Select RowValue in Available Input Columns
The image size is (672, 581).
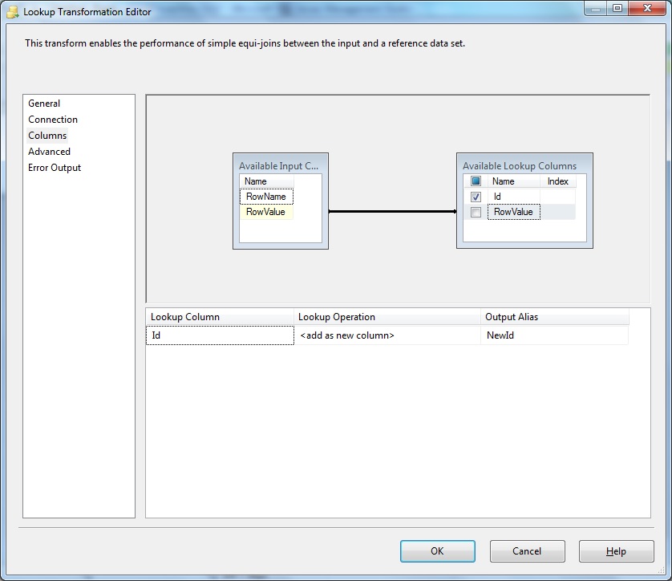266,212
